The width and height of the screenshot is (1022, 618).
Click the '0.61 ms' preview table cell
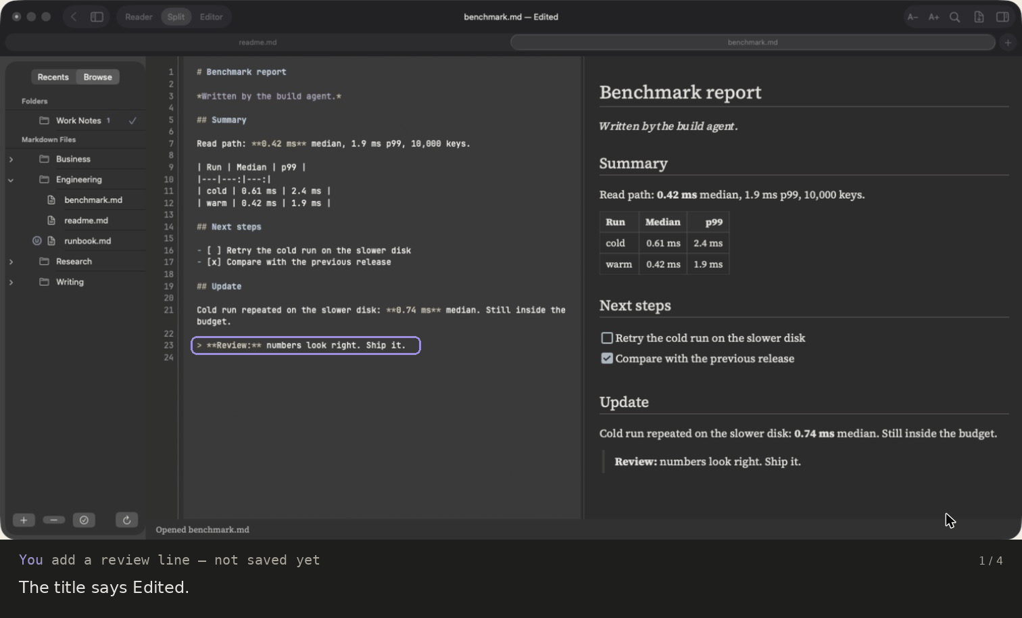pos(663,243)
